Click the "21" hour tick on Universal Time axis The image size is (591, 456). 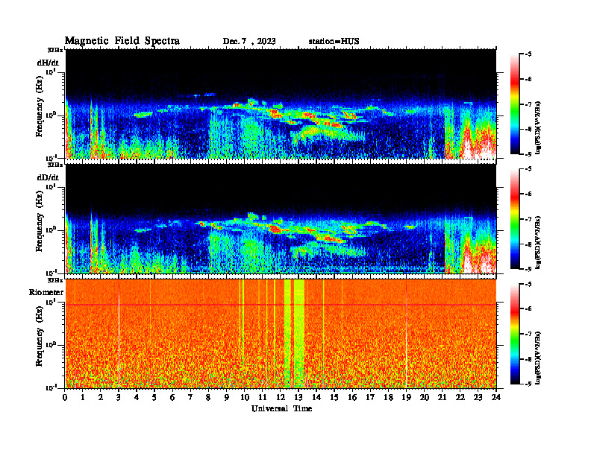pyautogui.click(x=442, y=397)
